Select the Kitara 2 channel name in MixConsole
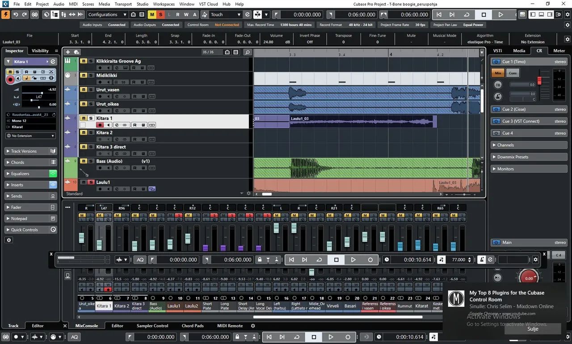Screen dimensions: 572x344 (122, 306)
